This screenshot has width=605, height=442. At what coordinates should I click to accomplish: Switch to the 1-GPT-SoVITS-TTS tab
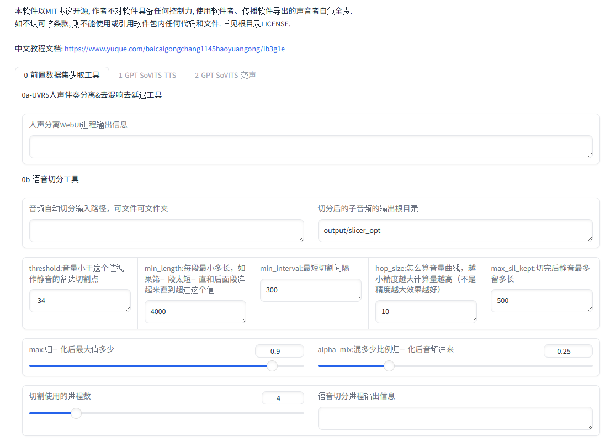point(147,75)
